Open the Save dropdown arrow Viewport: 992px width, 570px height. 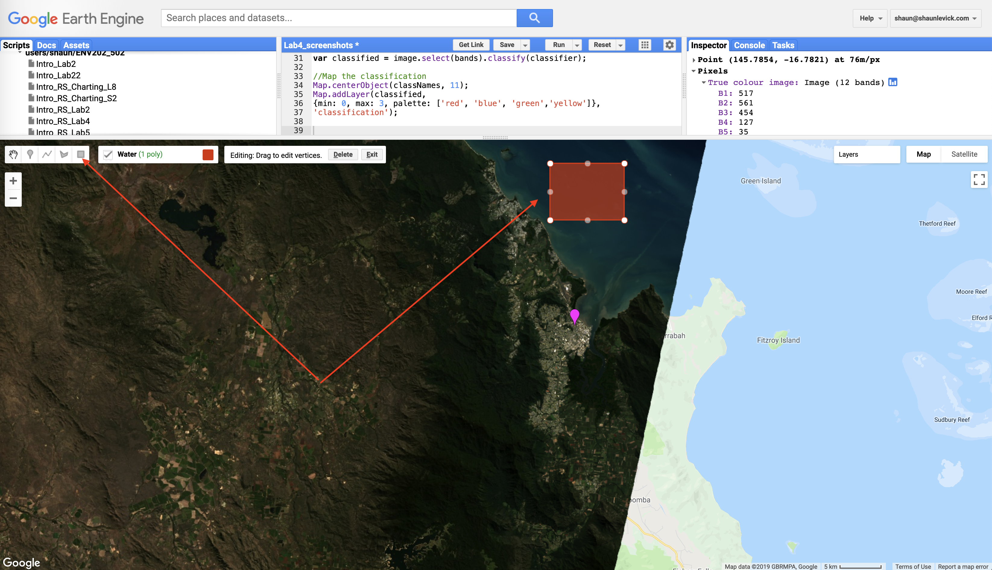point(525,45)
